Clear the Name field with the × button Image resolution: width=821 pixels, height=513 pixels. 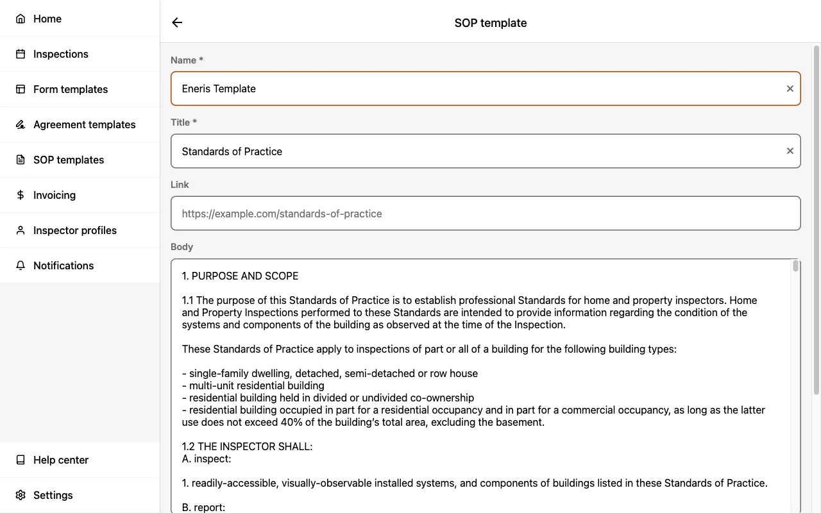click(x=790, y=88)
